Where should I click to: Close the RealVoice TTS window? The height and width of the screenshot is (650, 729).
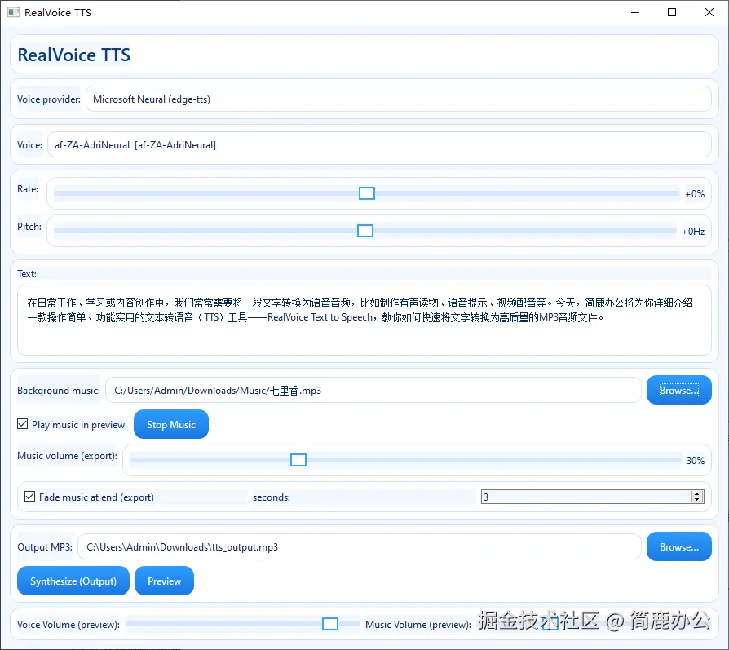coord(709,12)
